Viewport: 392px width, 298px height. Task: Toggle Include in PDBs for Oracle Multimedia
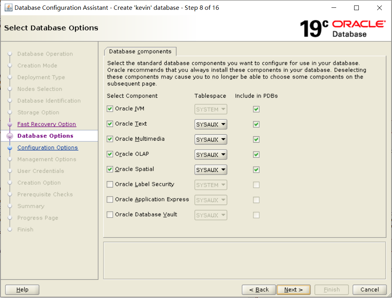[x=256, y=139]
